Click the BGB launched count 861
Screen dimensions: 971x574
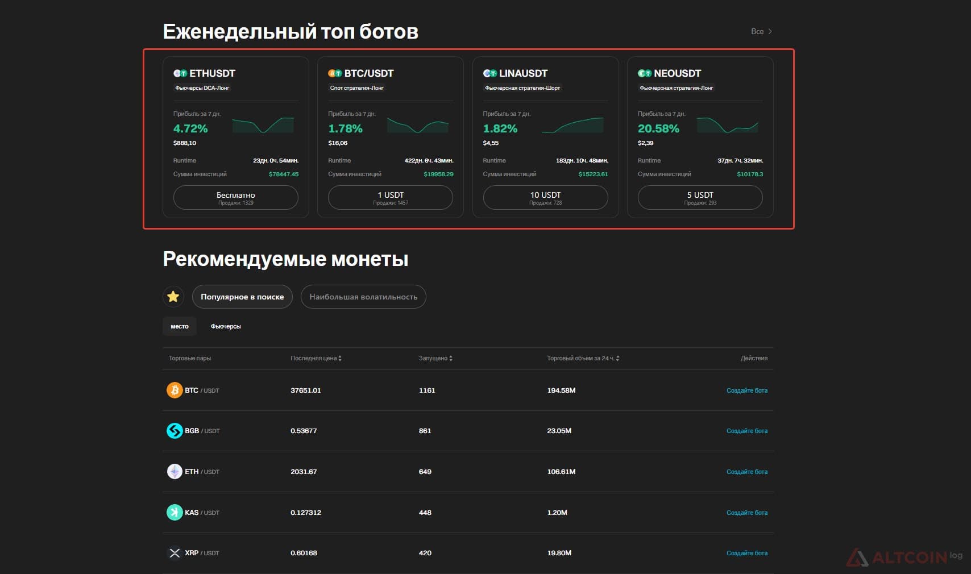(425, 431)
